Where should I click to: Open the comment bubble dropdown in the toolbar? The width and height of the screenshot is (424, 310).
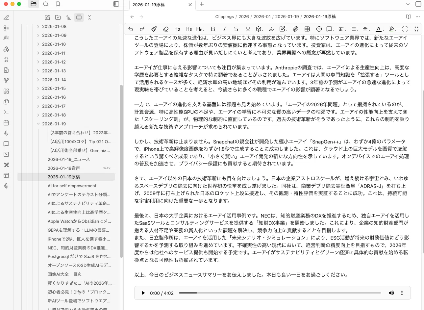coord(330,29)
